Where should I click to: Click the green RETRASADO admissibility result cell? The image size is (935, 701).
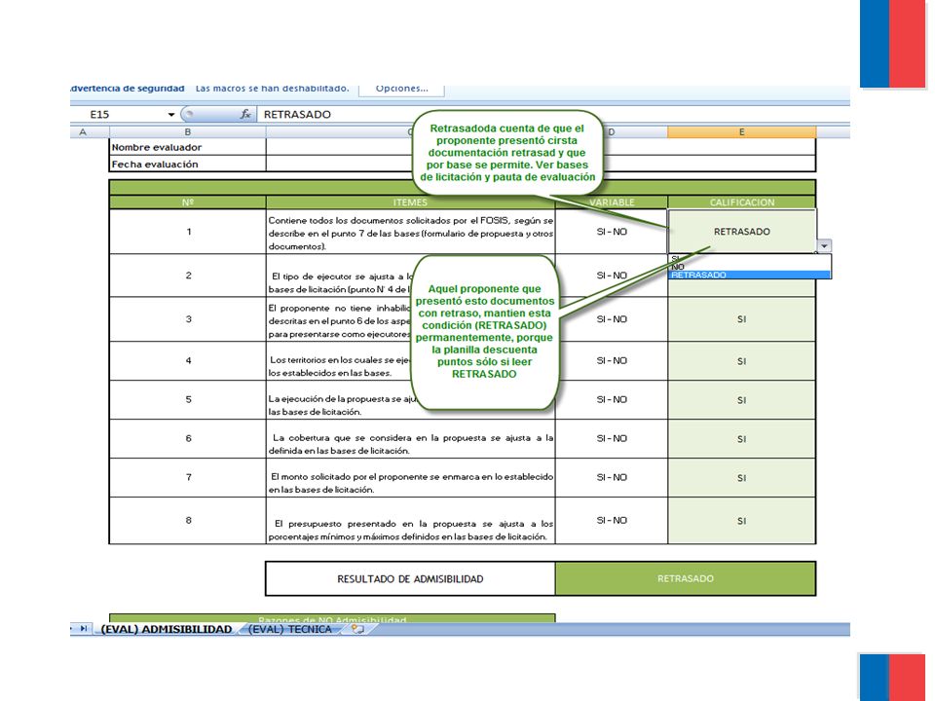tap(685, 578)
